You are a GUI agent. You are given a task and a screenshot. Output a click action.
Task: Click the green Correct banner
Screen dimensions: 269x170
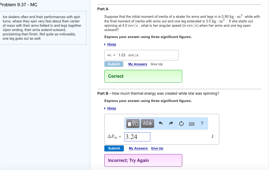tap(143, 76)
